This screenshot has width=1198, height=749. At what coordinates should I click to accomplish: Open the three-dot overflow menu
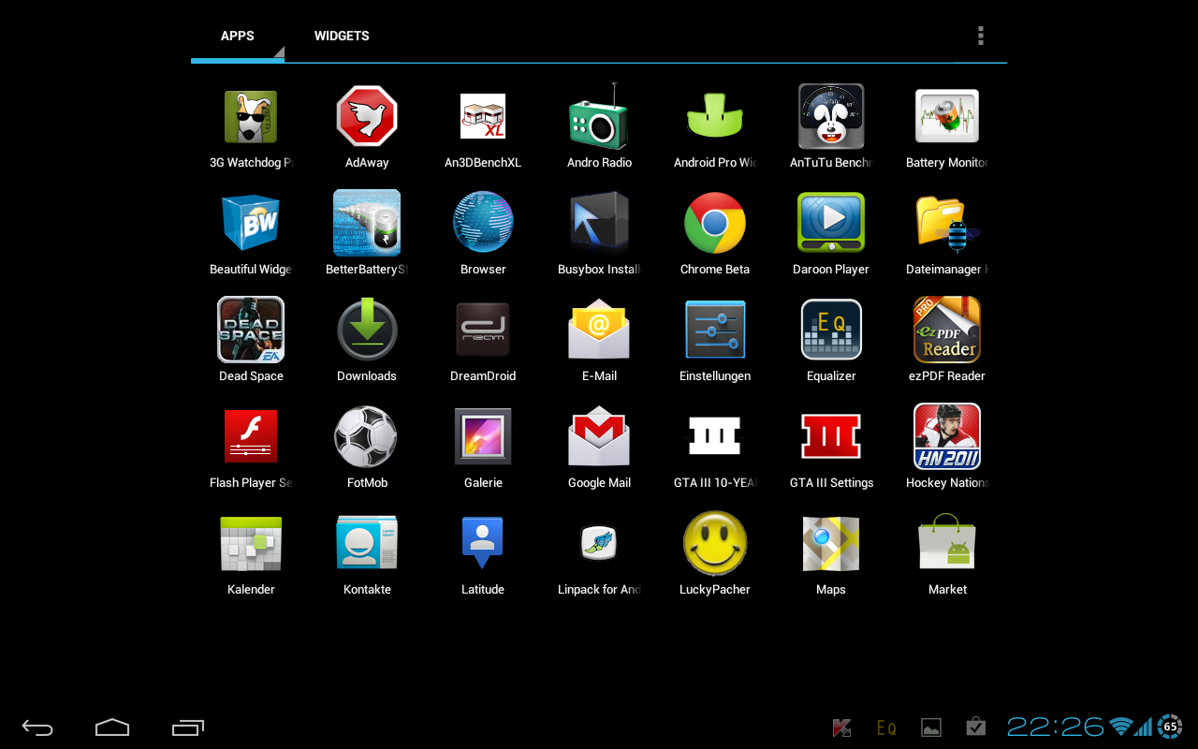[x=981, y=36]
